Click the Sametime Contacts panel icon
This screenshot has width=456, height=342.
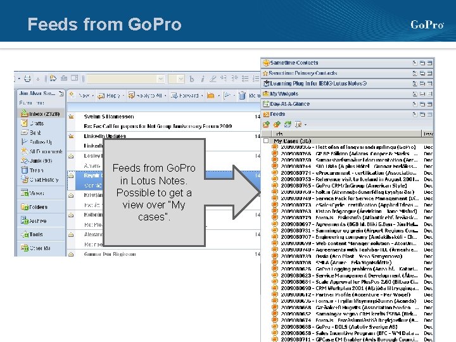click(x=266, y=63)
